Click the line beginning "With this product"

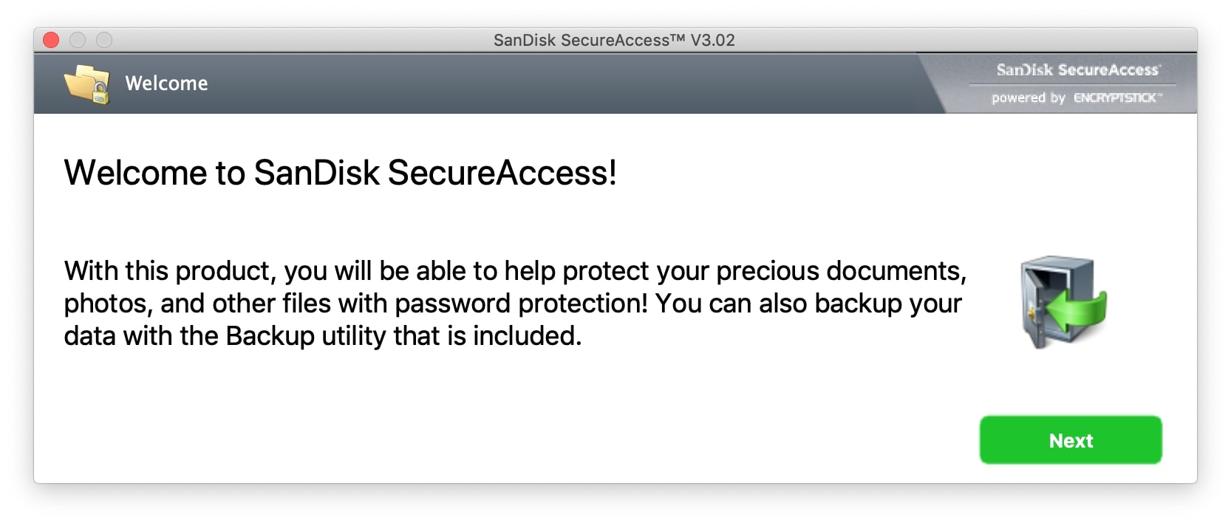514,271
